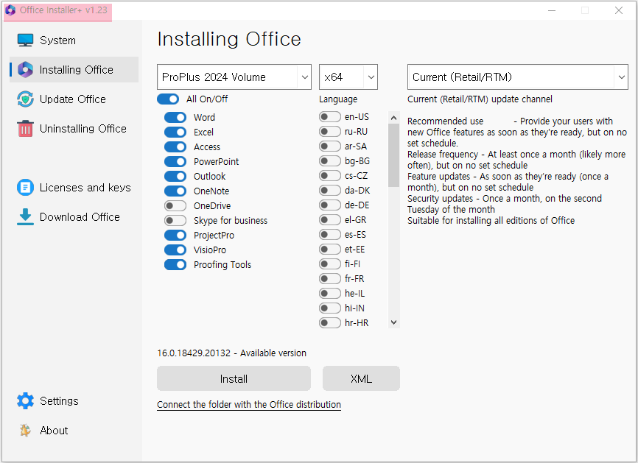638x463 pixels.
Task: Click the language list scrollbar thumb
Action: [x=393, y=155]
